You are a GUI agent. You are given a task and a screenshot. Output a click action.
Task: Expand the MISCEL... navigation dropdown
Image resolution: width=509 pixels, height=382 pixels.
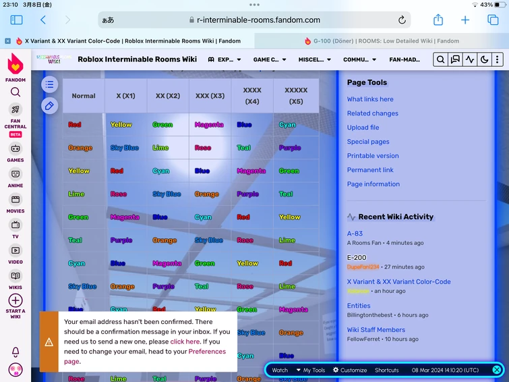(x=315, y=59)
